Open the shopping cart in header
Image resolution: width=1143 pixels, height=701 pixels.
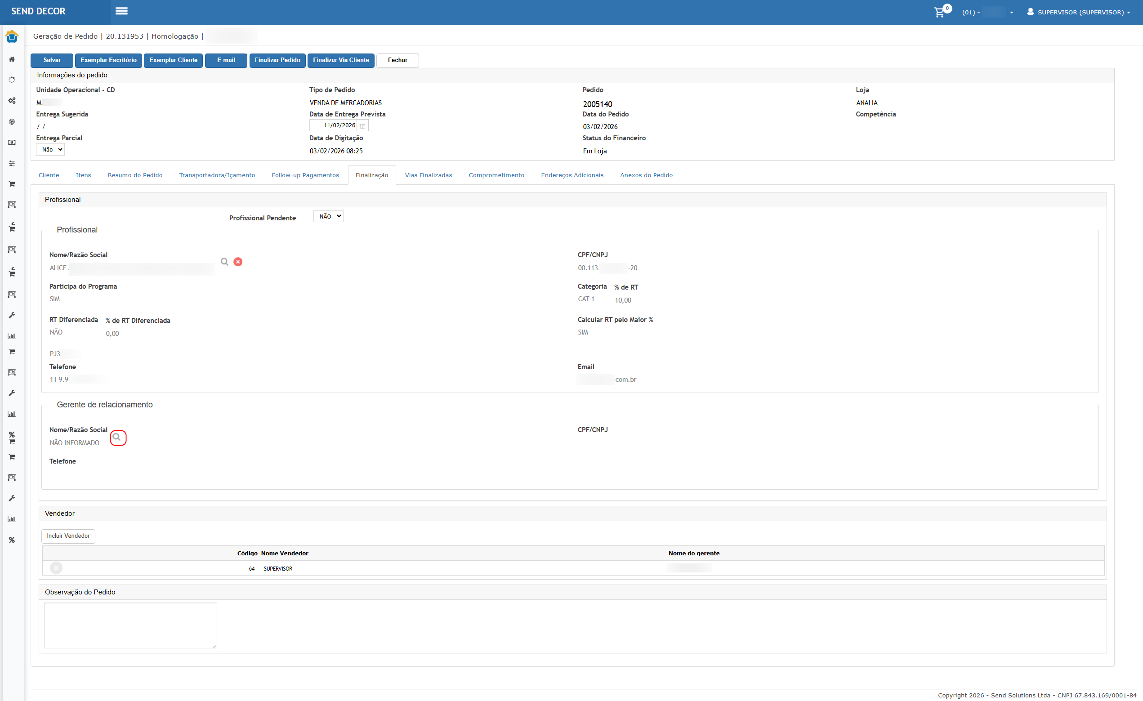click(x=939, y=12)
